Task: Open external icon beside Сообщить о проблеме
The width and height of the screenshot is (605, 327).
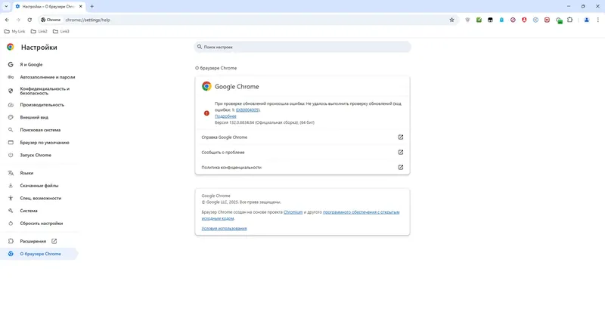Action: click(x=401, y=152)
